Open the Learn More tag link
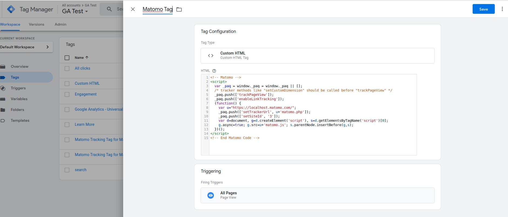The width and height of the screenshot is (508, 217). coord(85,124)
